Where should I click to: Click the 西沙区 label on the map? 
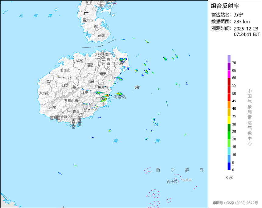coord(172,182)
